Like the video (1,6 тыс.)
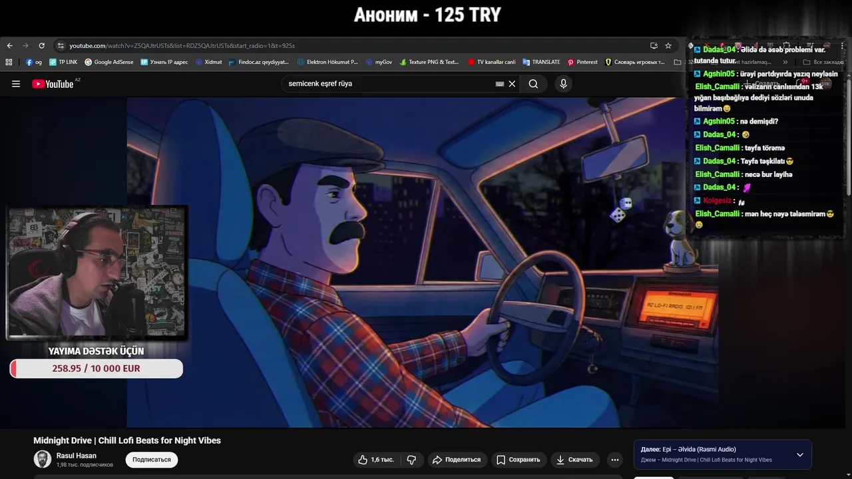Image resolution: width=852 pixels, height=479 pixels. click(375, 460)
